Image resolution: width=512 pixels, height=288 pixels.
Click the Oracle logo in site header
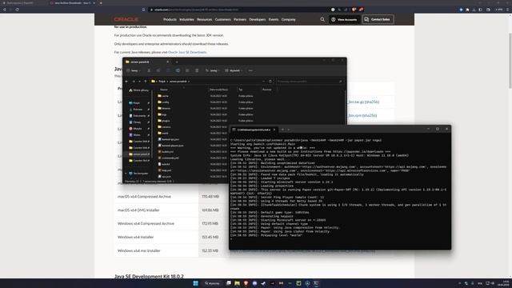(x=126, y=19)
